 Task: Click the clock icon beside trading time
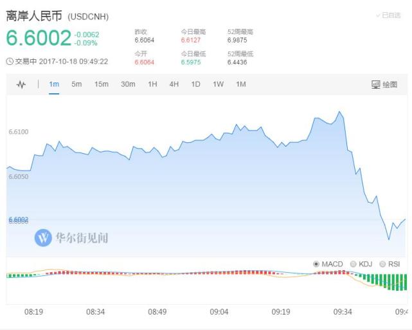[10, 62]
